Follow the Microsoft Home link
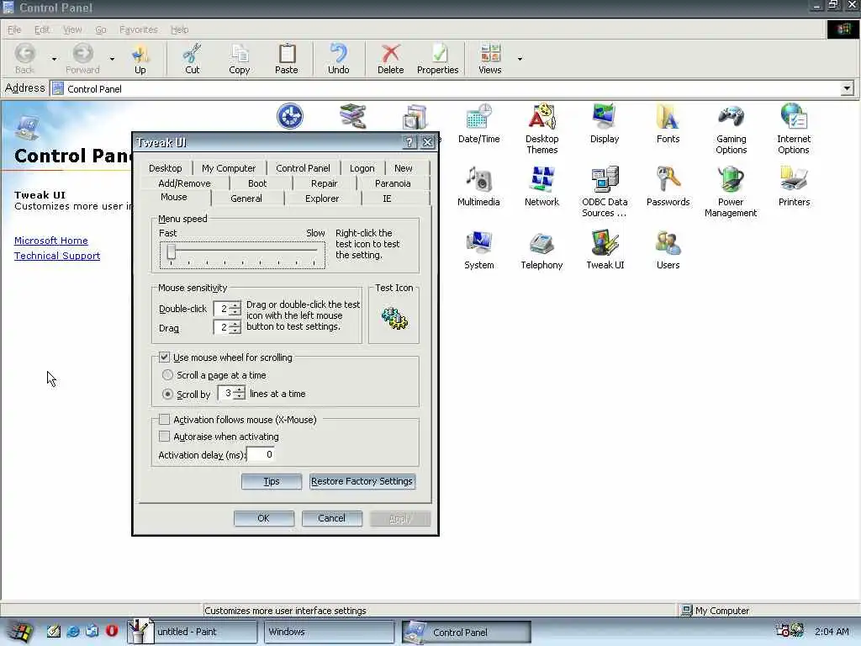This screenshot has width=861, height=646. tap(51, 241)
